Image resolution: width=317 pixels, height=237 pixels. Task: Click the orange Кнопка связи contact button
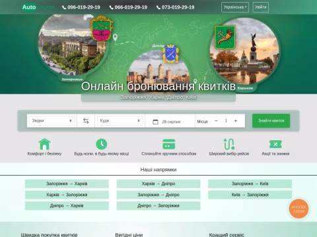coord(299,209)
